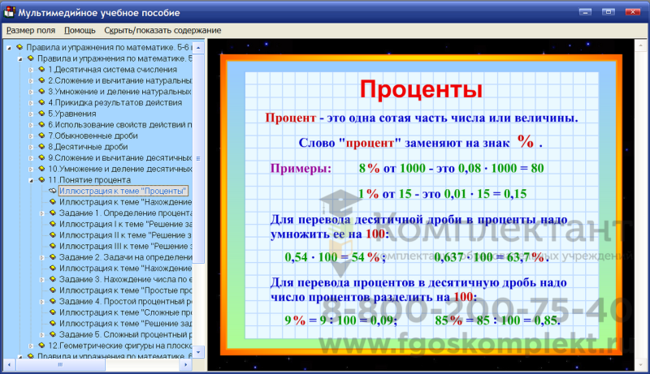Screen dimensions: 650x374
Task: Click icon beside Задание 5. Сложный процентный
Action: tap(53, 334)
